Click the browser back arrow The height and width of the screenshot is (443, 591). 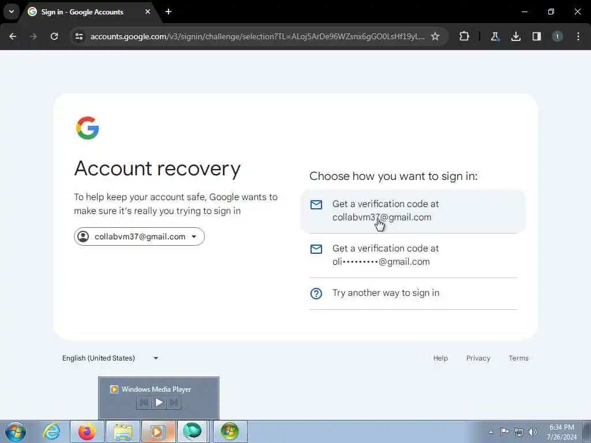tap(13, 36)
